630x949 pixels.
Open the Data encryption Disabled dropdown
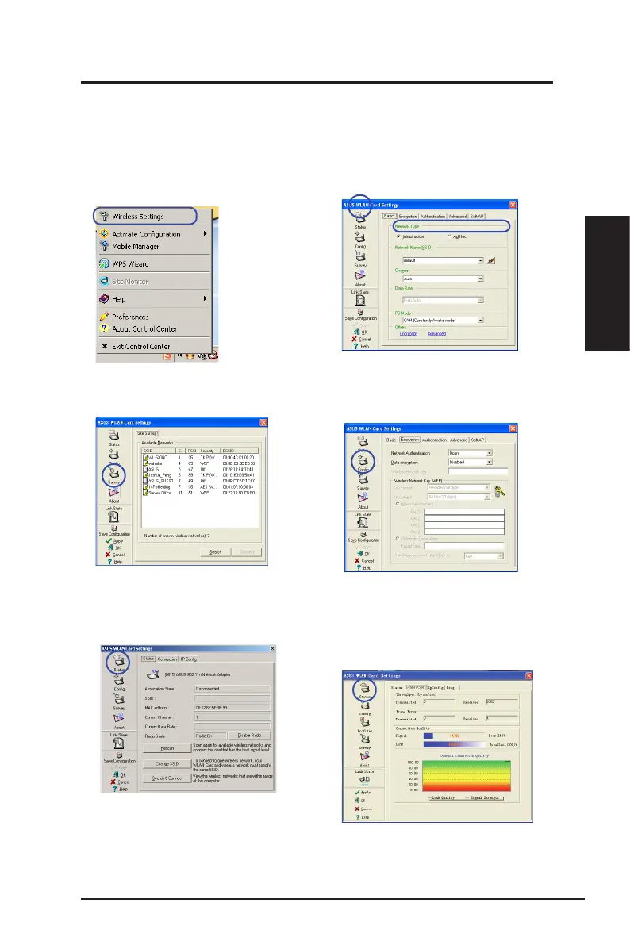(489, 463)
